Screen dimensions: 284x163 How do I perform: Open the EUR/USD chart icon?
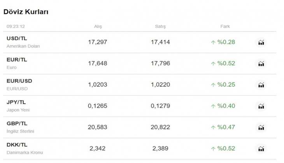(x=261, y=85)
